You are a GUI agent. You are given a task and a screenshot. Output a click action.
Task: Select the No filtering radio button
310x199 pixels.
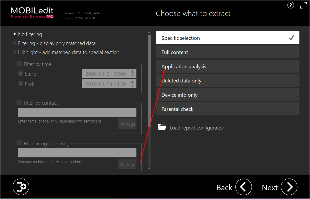pyautogui.click(x=15, y=34)
